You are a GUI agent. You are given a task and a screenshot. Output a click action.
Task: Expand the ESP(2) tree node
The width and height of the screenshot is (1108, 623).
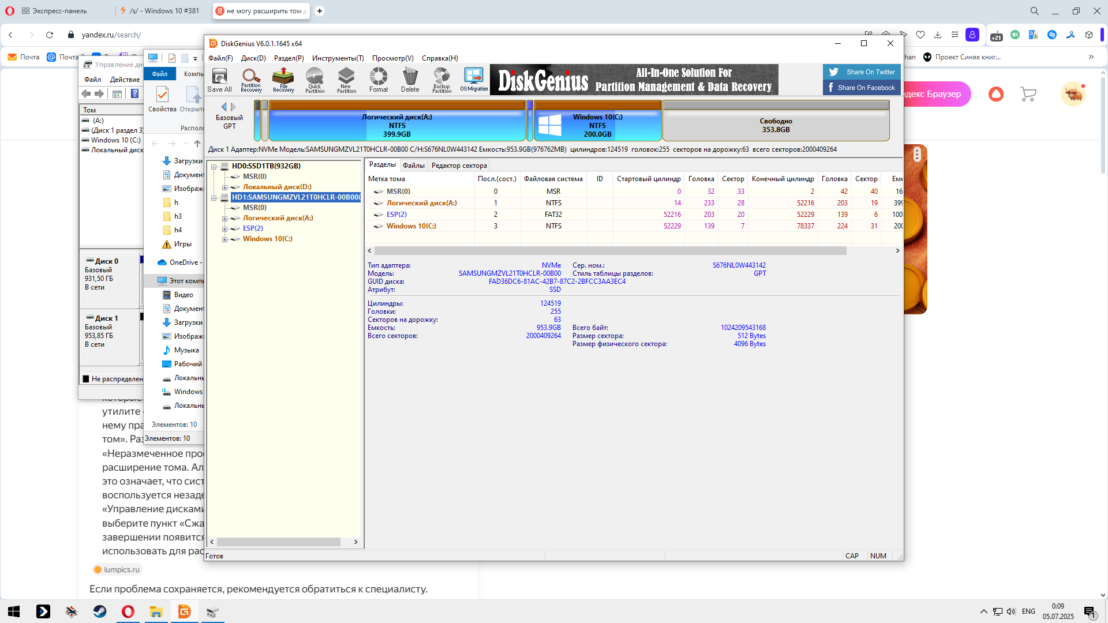click(225, 229)
